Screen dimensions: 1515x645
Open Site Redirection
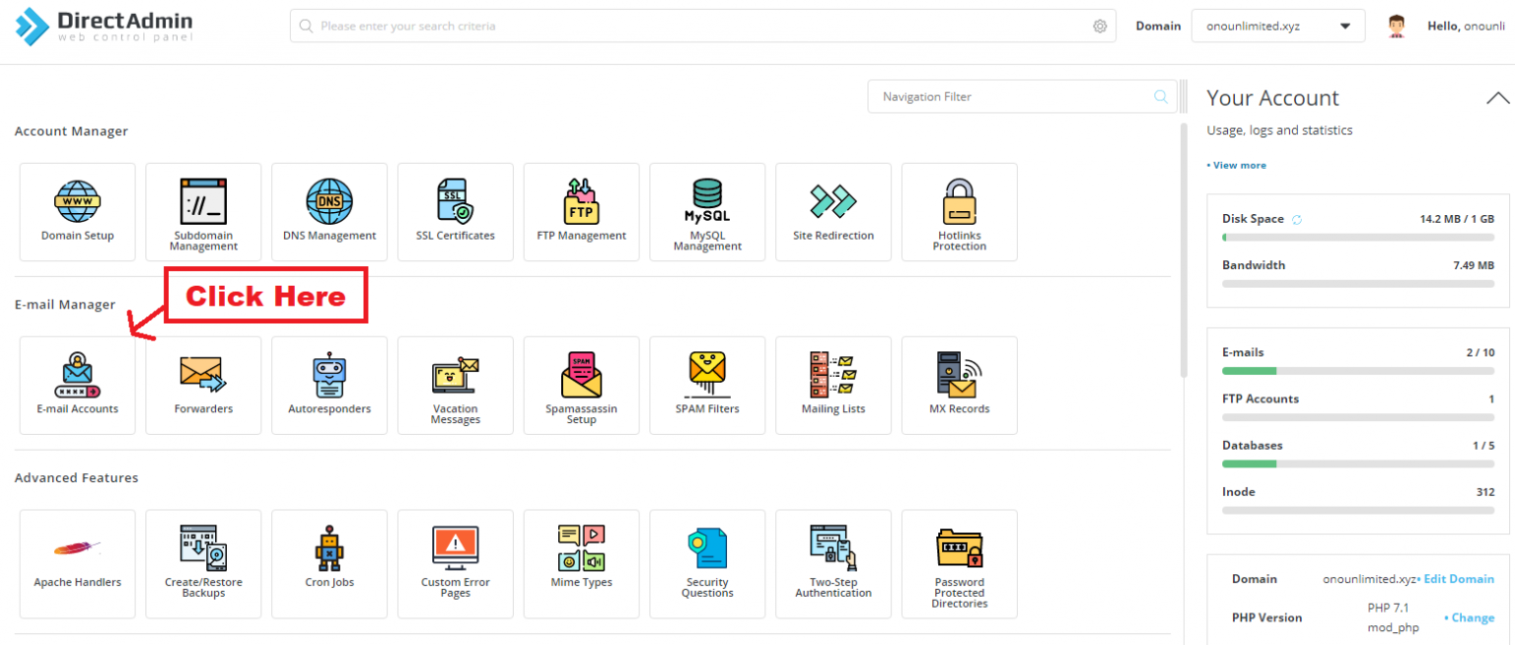coord(833,211)
